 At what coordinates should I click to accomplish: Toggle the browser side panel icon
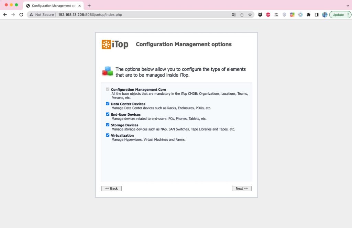pos(317,15)
